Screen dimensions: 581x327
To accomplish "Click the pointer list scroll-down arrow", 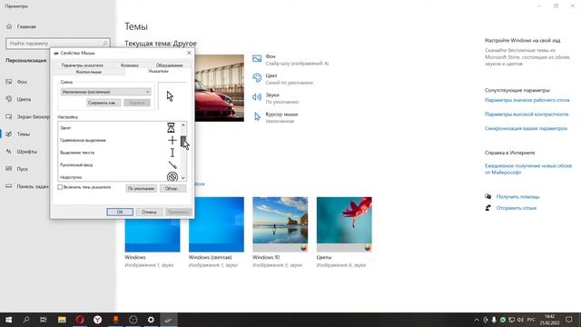I will pyautogui.click(x=183, y=178).
